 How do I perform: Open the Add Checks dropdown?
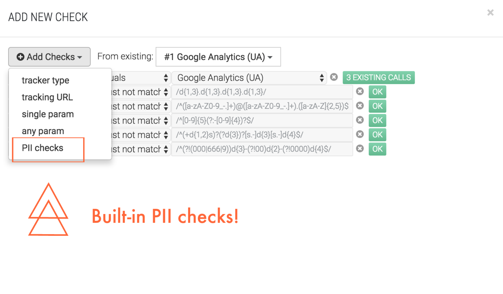(49, 57)
